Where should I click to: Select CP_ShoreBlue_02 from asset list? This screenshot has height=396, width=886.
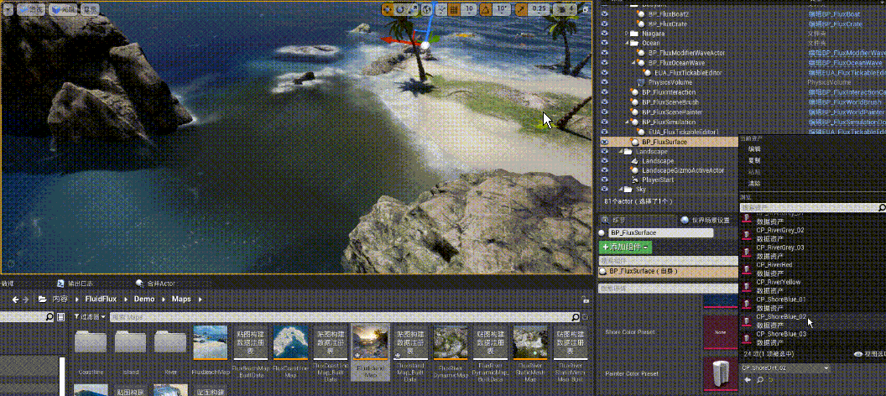(780, 317)
